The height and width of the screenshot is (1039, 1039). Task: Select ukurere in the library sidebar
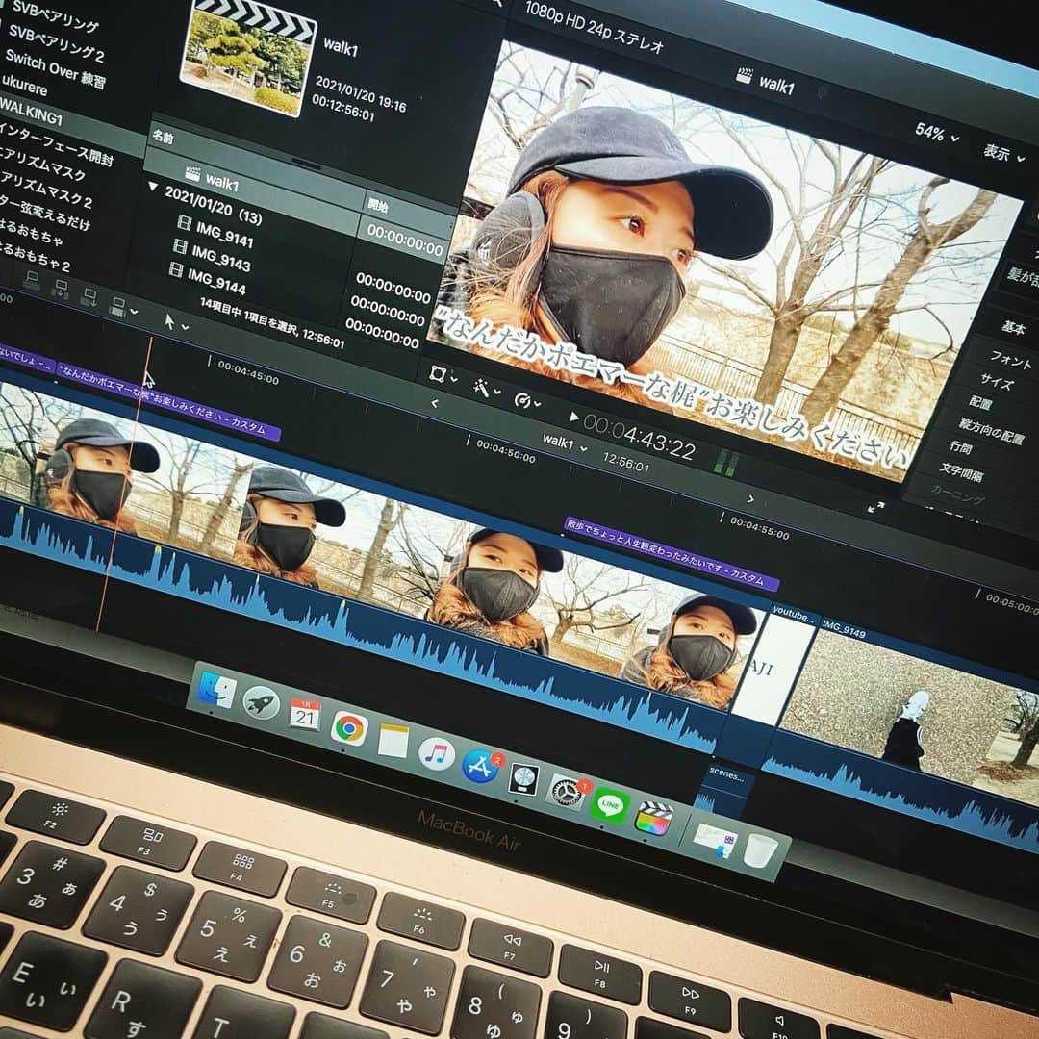24,84
